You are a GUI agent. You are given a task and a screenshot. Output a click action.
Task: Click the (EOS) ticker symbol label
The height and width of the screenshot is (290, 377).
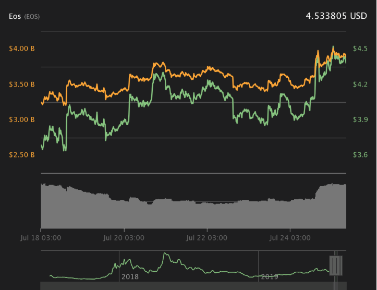point(32,17)
